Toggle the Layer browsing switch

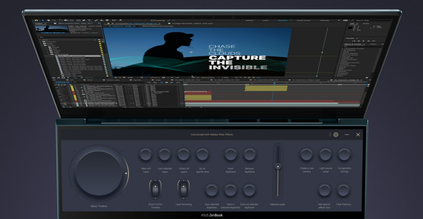(x=183, y=189)
